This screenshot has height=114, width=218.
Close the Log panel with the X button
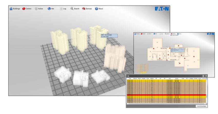206,76
